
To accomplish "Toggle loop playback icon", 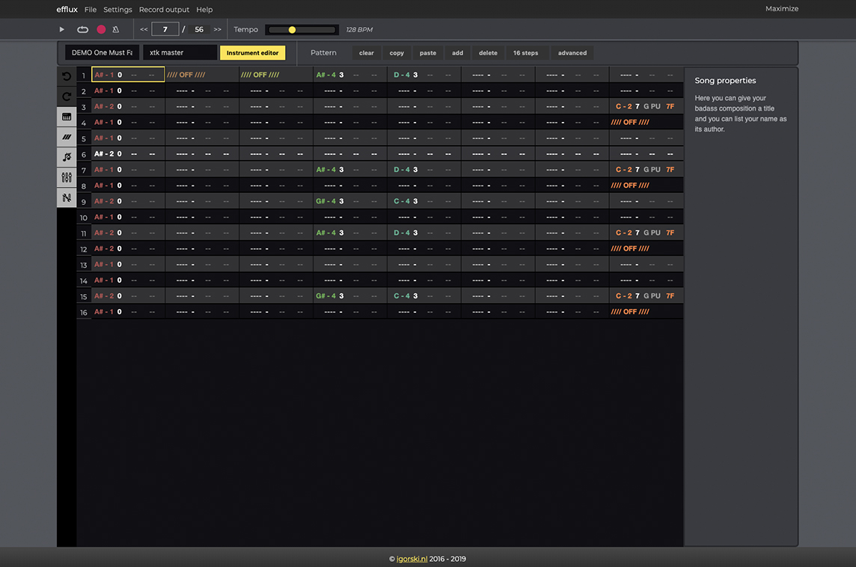I will [82, 29].
